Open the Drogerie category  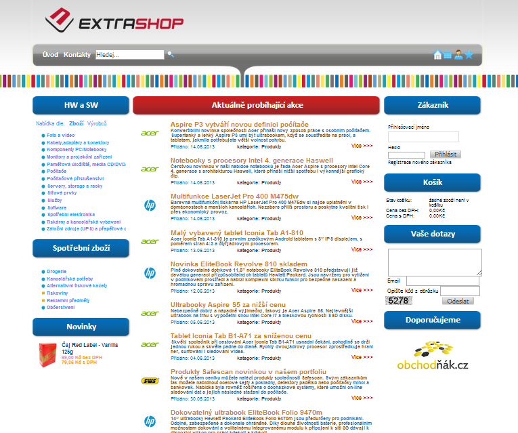click(x=56, y=271)
